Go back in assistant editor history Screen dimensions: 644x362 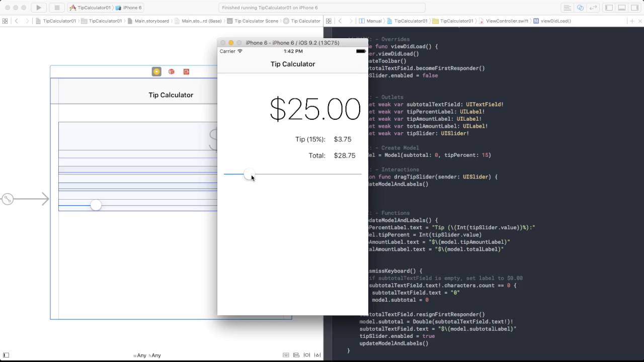pyautogui.click(x=340, y=21)
